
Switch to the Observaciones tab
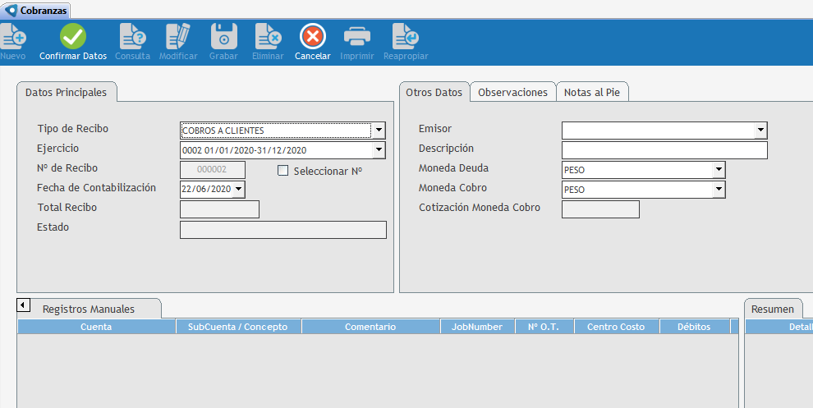coord(512,93)
